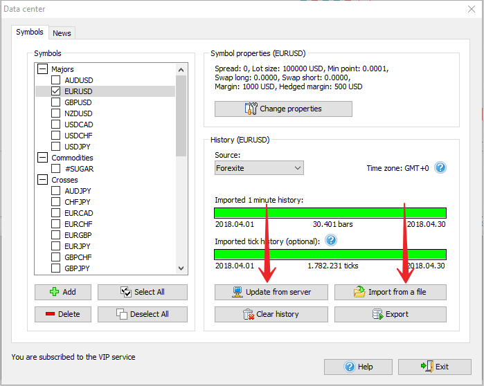Image resolution: width=484 pixels, height=386 pixels.
Task: Click the help icon beside Time zone
Action: pos(440,168)
